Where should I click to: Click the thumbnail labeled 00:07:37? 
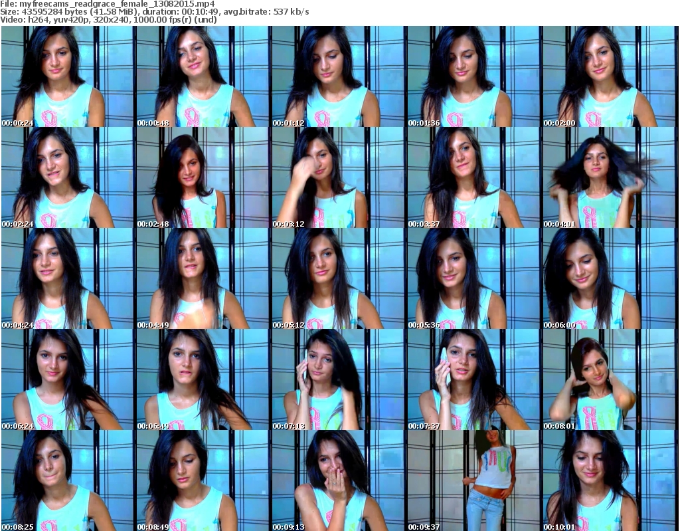coord(474,379)
